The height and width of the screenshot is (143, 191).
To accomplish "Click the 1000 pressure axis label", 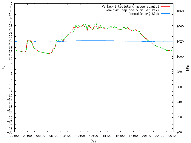I will click(x=180, y=57).
